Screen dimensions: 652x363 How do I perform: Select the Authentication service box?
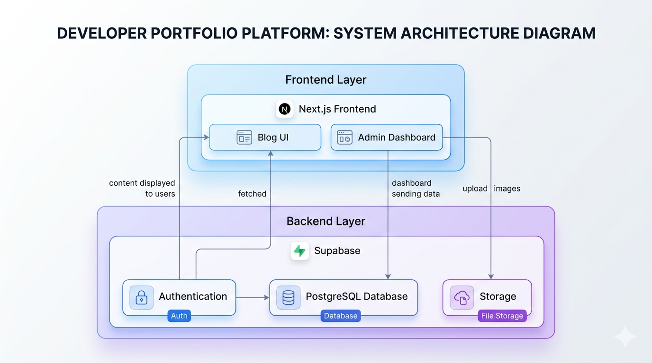coord(179,297)
